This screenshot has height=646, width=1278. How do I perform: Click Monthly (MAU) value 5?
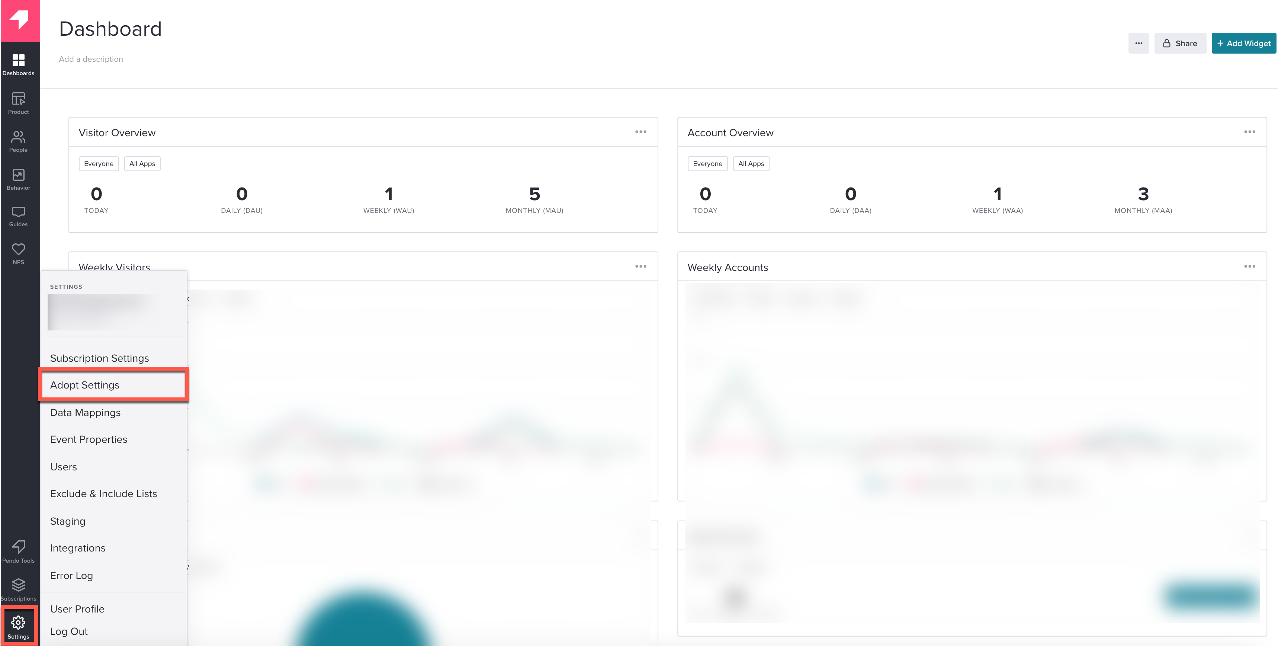[534, 194]
